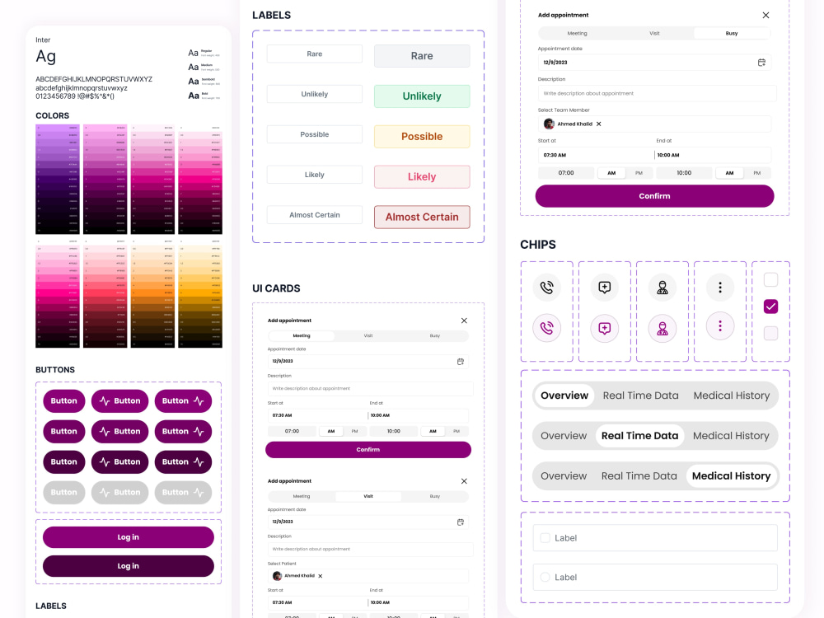Click the Select Patient field with Ahmed Khalid
824x618 pixels.
click(368, 576)
